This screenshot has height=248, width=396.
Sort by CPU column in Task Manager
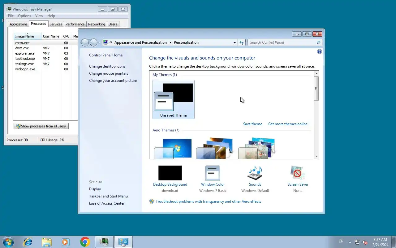(66, 36)
